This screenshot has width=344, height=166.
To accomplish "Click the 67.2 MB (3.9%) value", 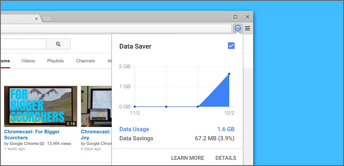I will pos(215,138).
